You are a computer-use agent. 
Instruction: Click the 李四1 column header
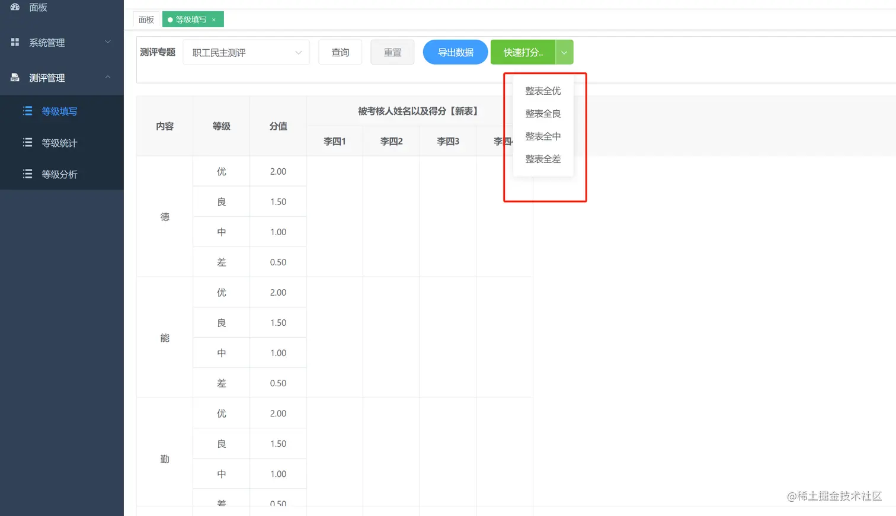(x=335, y=141)
